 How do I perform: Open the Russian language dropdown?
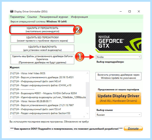118,115
